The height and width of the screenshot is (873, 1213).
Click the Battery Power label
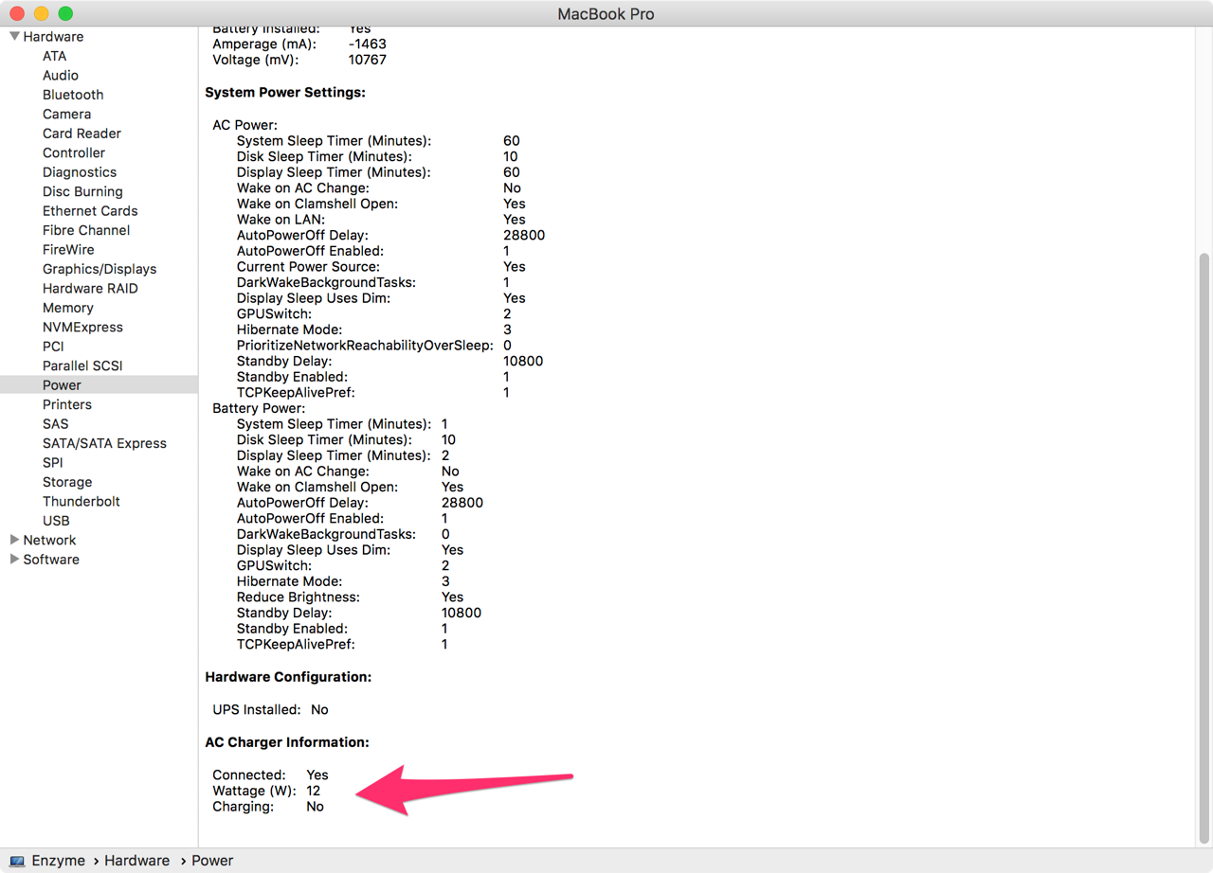click(259, 408)
